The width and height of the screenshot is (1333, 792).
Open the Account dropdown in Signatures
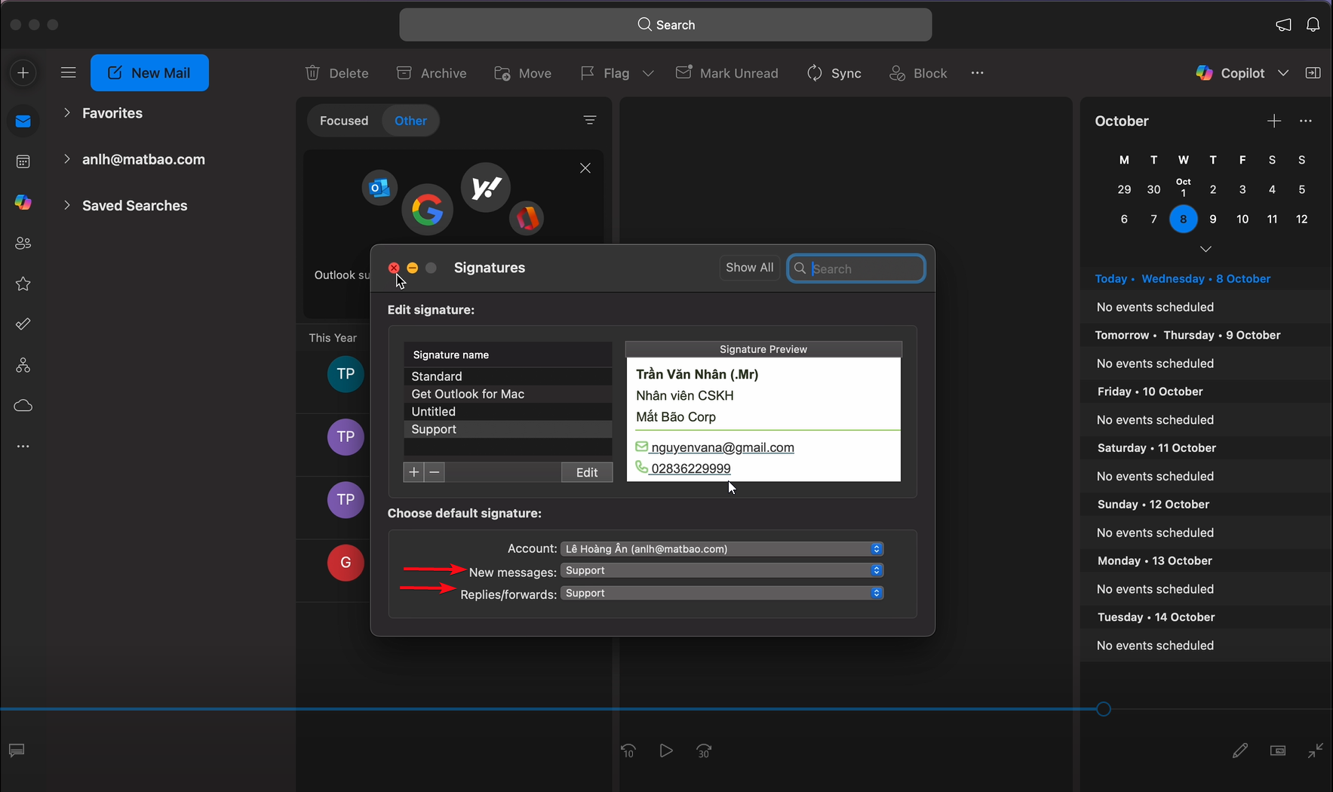721,549
